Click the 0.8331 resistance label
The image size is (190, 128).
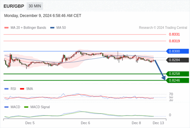tap(175, 34)
